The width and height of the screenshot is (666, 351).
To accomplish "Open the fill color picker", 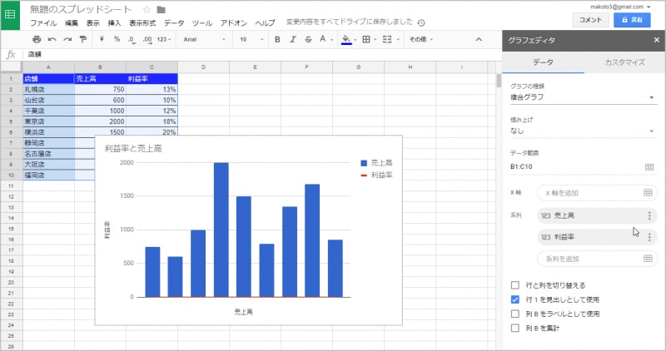I will tap(349, 39).
